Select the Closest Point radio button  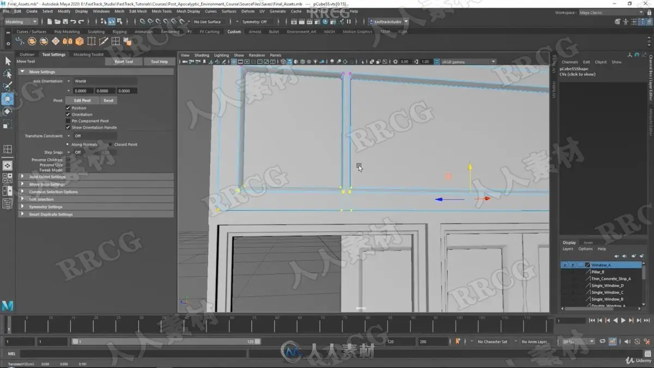[x=110, y=144]
